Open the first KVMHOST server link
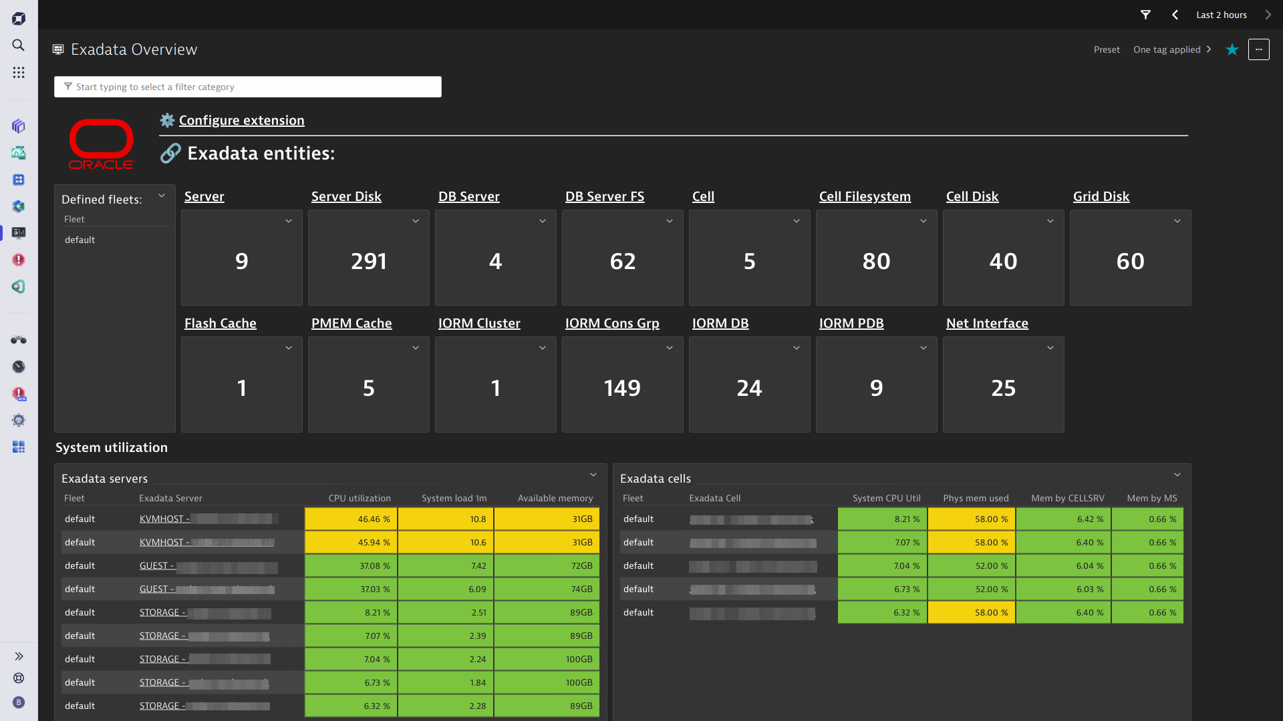This screenshot has width=1283, height=721. coord(208,519)
